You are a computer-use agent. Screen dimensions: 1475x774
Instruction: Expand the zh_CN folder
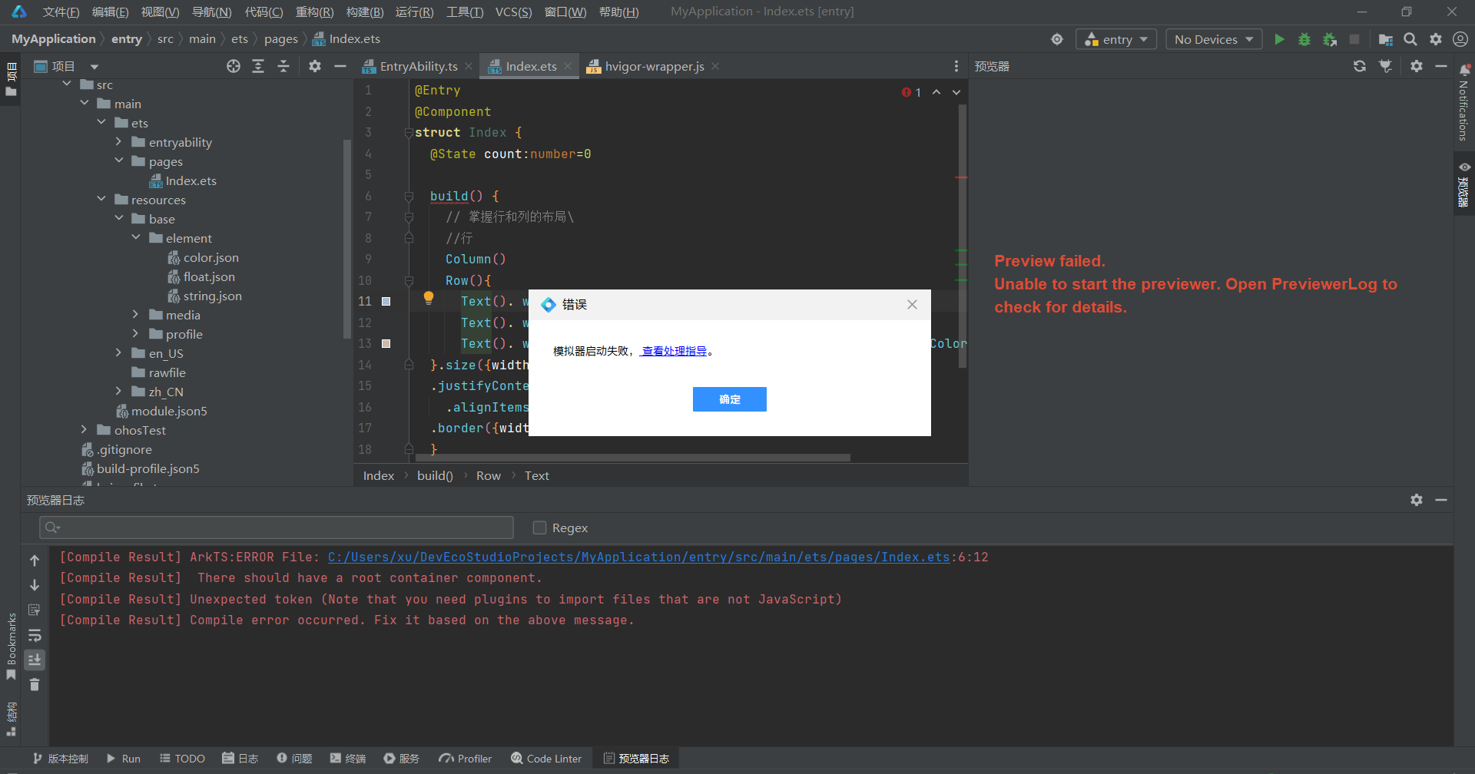(x=118, y=391)
